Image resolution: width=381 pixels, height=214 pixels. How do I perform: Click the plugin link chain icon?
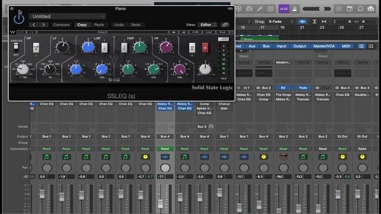pos(225,25)
